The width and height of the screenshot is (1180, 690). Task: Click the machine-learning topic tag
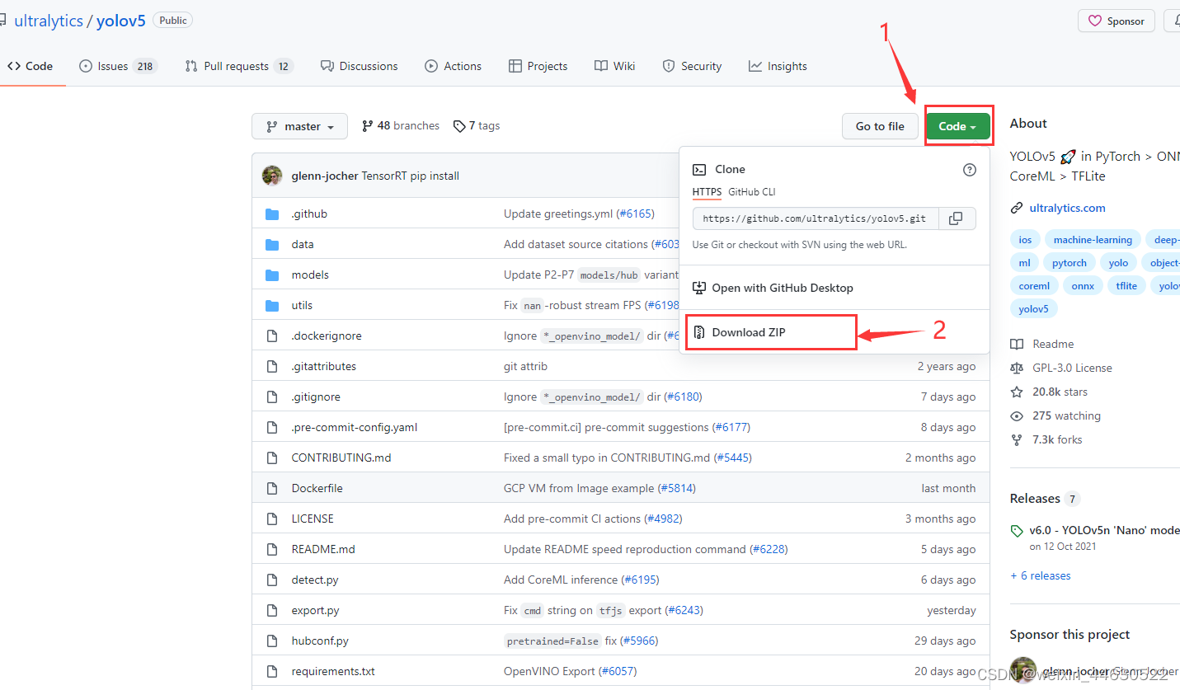tap(1093, 240)
